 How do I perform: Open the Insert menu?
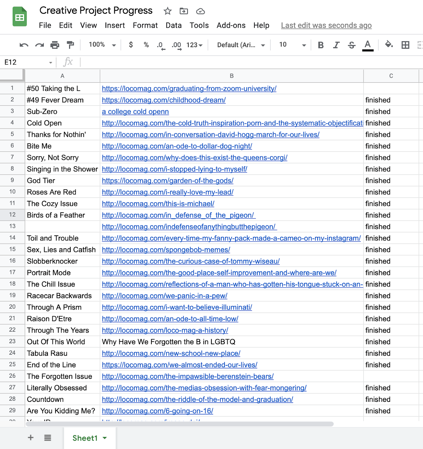coord(115,26)
